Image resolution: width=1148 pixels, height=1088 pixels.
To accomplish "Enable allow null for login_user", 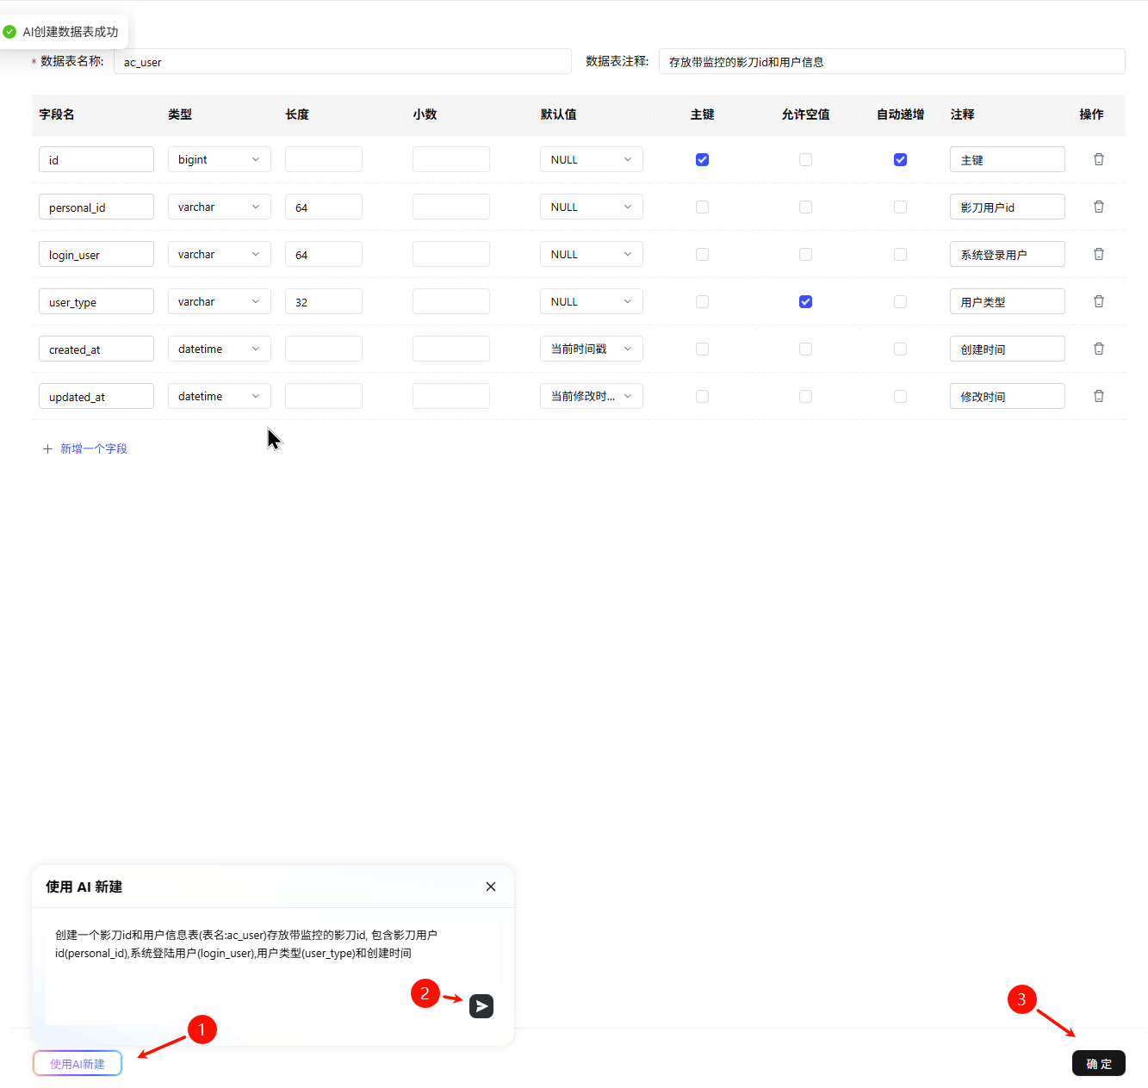I will click(x=805, y=254).
